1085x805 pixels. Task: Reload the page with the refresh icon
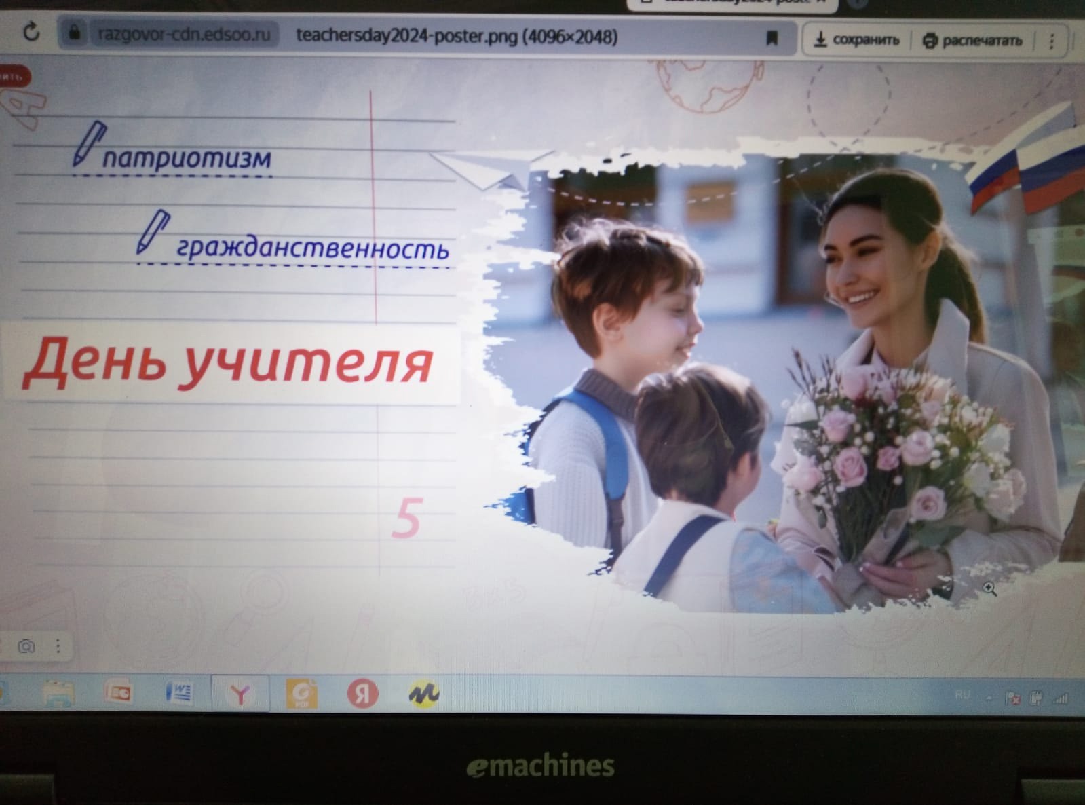point(31,31)
